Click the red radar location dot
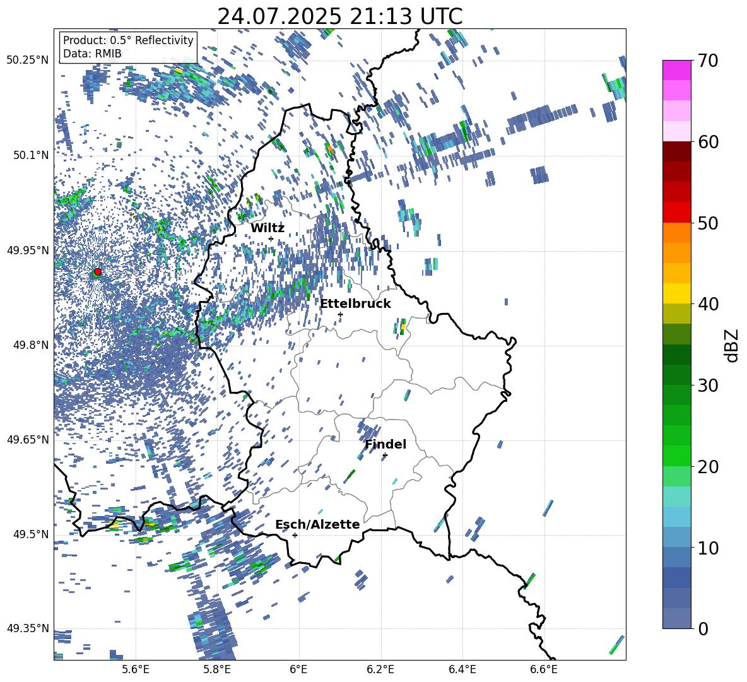The width and height of the screenshot is (747, 682). [x=98, y=271]
